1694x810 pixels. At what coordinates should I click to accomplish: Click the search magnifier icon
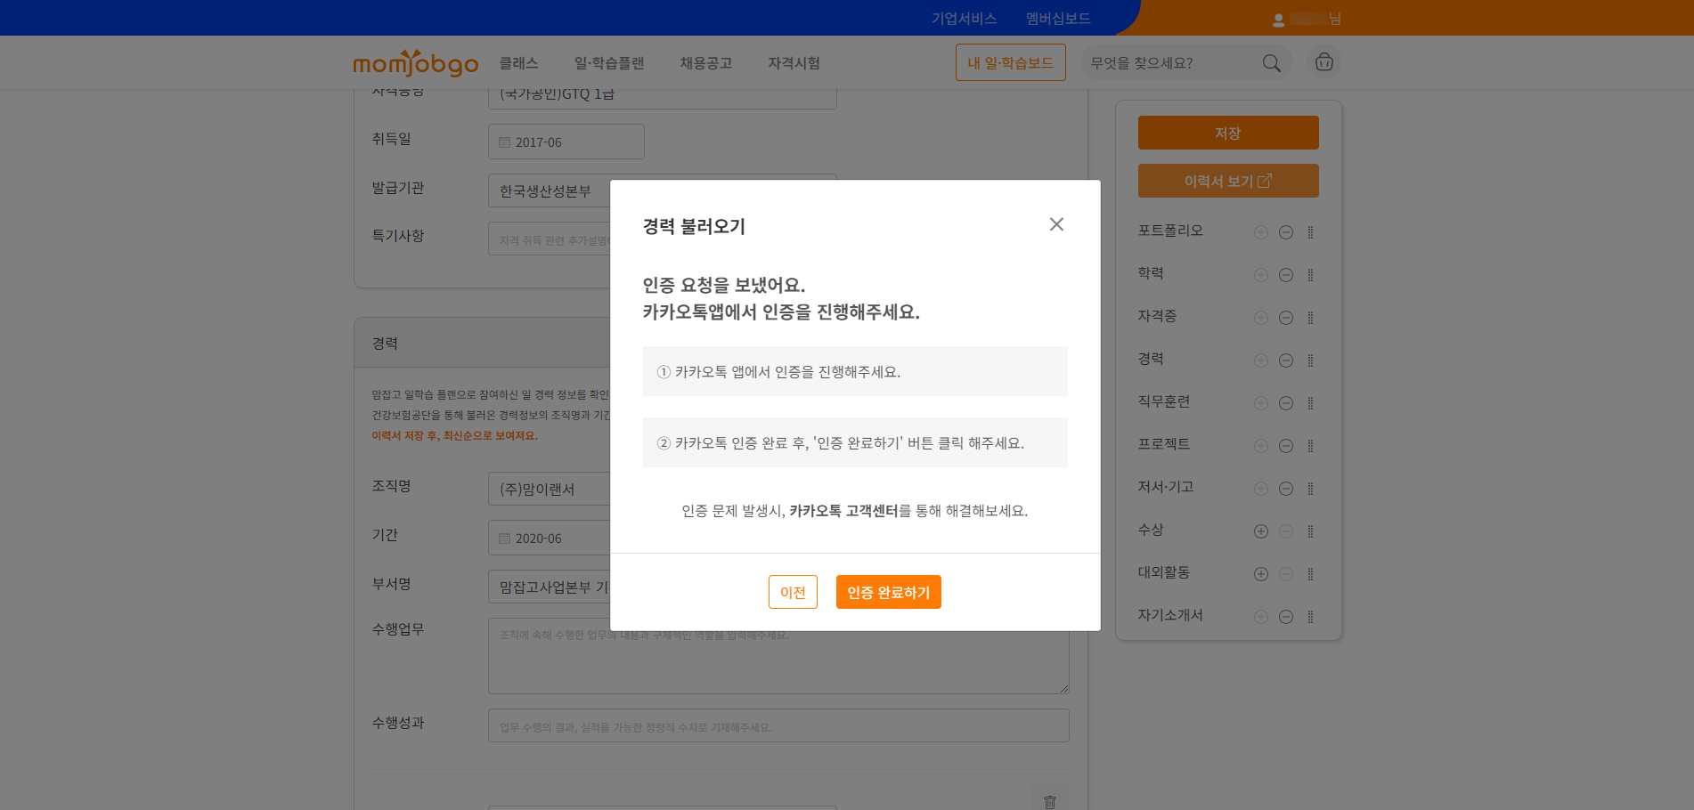click(x=1271, y=63)
